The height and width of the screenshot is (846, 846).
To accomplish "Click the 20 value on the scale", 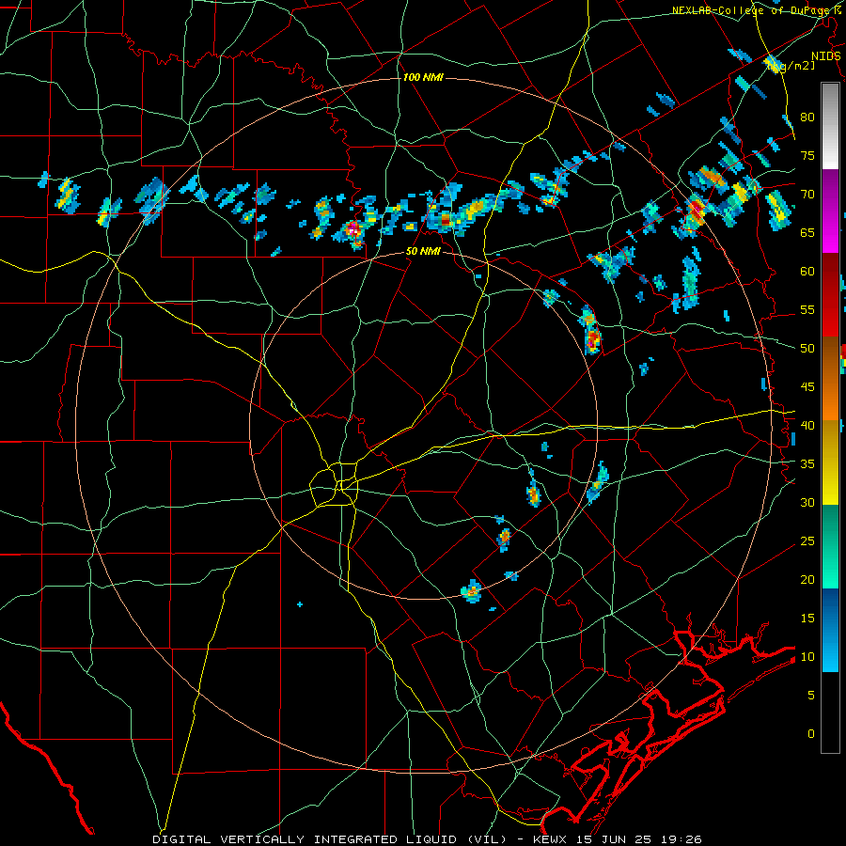I will click(x=807, y=579).
